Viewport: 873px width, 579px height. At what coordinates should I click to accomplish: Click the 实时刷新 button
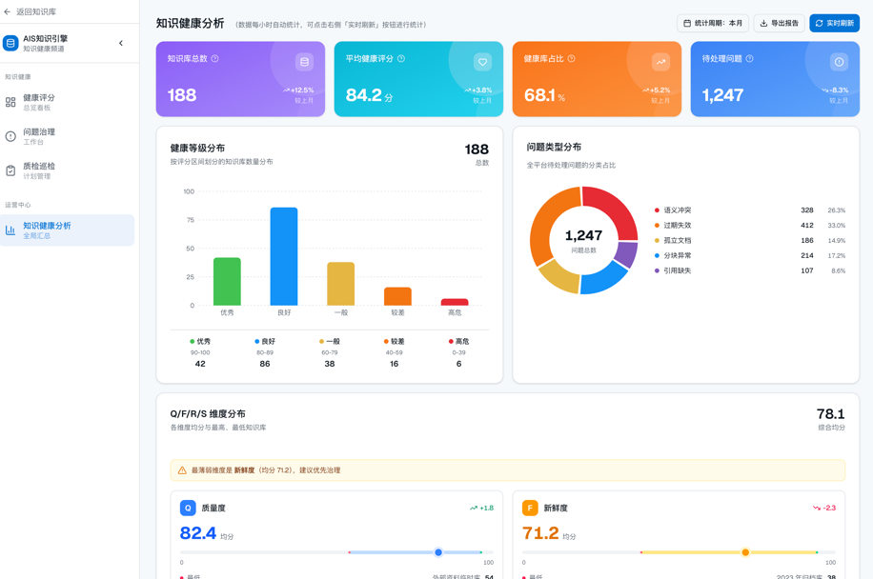(834, 23)
